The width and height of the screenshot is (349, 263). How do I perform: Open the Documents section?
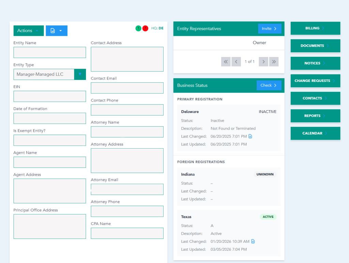pyautogui.click(x=315, y=46)
